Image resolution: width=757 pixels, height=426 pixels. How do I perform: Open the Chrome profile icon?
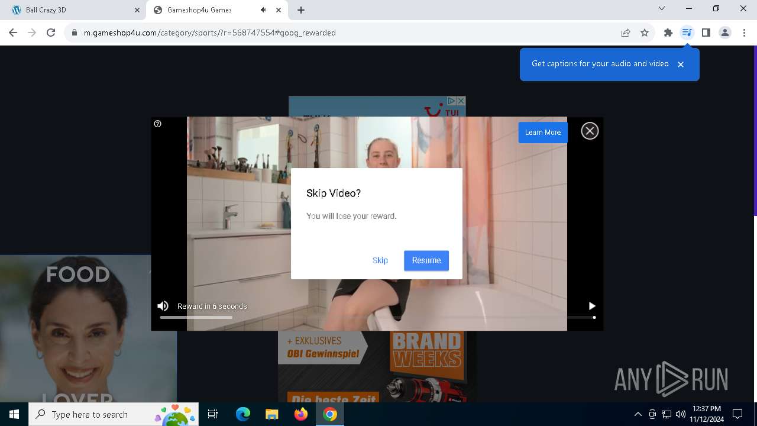click(725, 33)
